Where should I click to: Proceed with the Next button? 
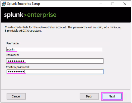(112, 96)
